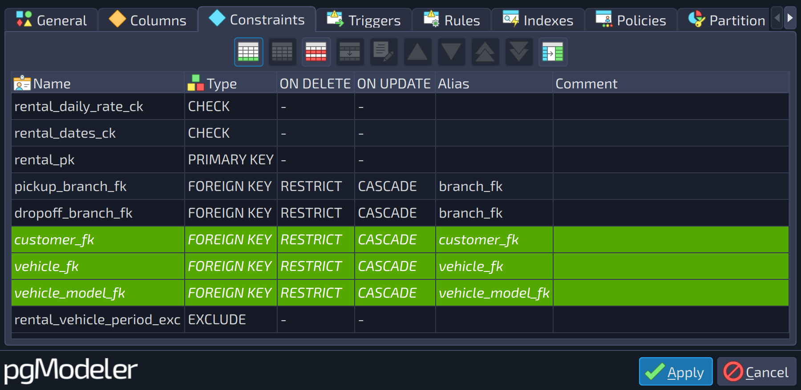The width and height of the screenshot is (801, 390).
Task: Click the customer_fk name cell
Action: 98,240
